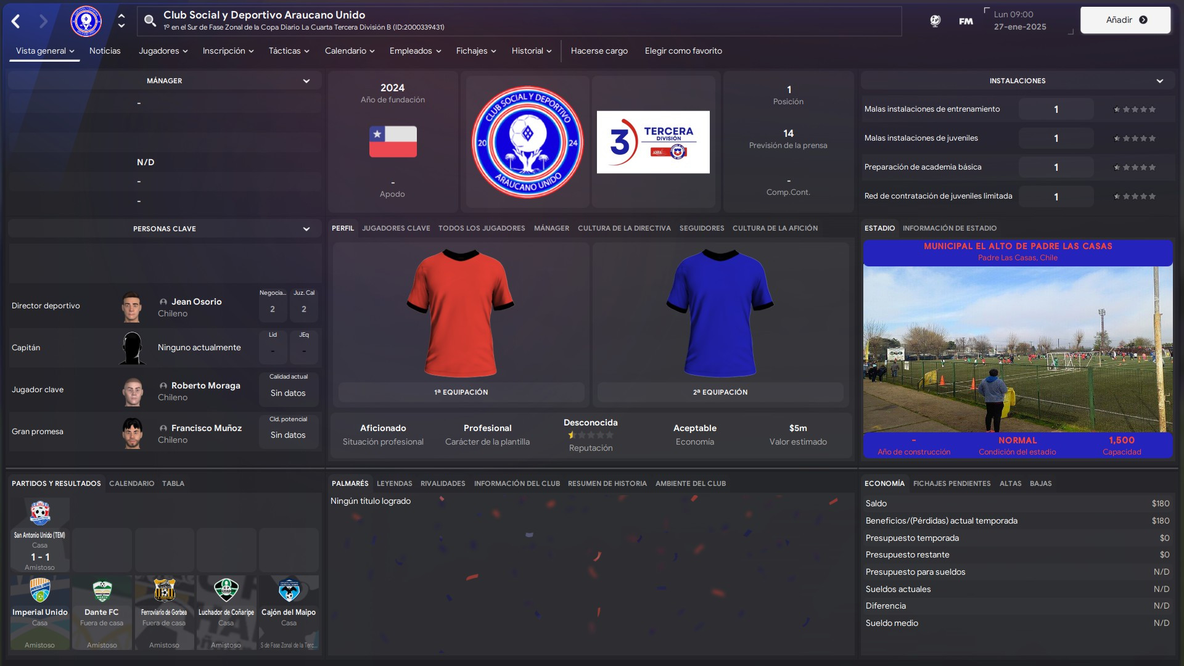
Task: Expand Calendario menu
Action: coord(350,51)
